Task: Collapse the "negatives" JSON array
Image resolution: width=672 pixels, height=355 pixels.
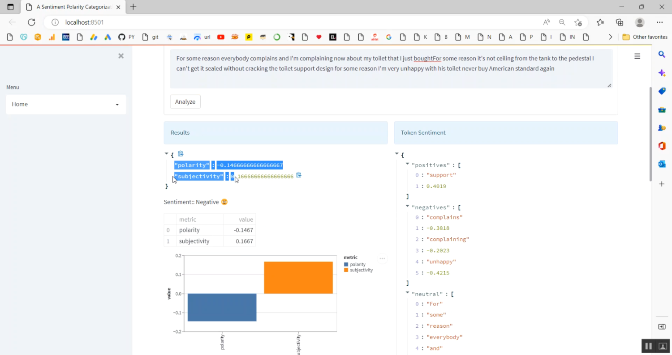Action: click(x=408, y=206)
